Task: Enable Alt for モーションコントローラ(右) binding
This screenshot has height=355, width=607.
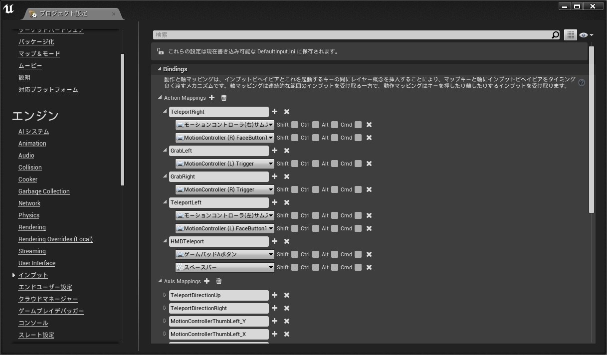Action: coord(335,125)
